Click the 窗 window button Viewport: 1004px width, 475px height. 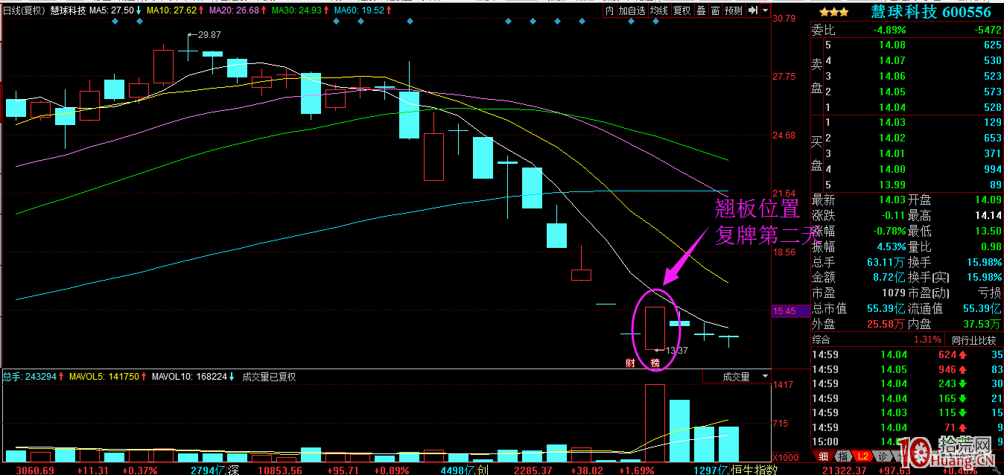(715, 10)
